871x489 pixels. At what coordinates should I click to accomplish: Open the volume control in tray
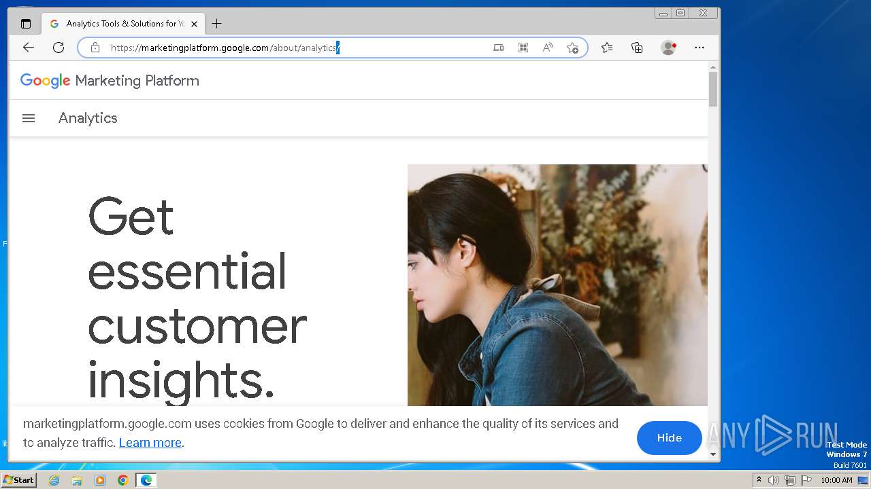click(x=774, y=480)
